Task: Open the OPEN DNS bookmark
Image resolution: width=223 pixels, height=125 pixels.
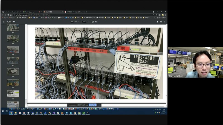Action: coord(100,18)
